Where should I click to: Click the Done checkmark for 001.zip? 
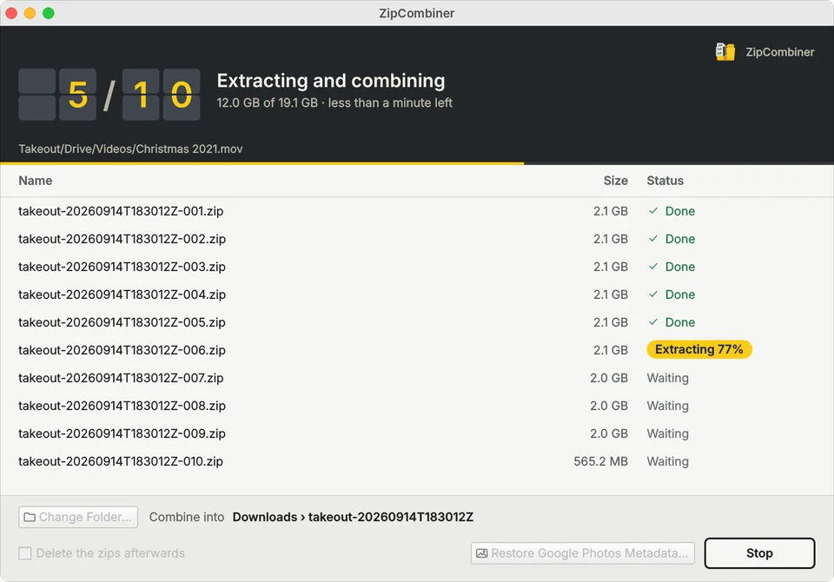653,211
